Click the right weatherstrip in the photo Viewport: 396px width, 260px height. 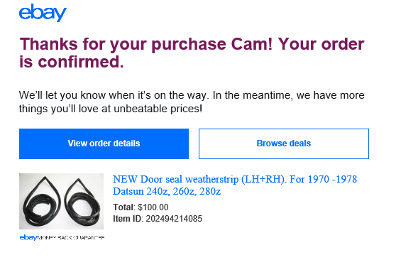(82, 201)
